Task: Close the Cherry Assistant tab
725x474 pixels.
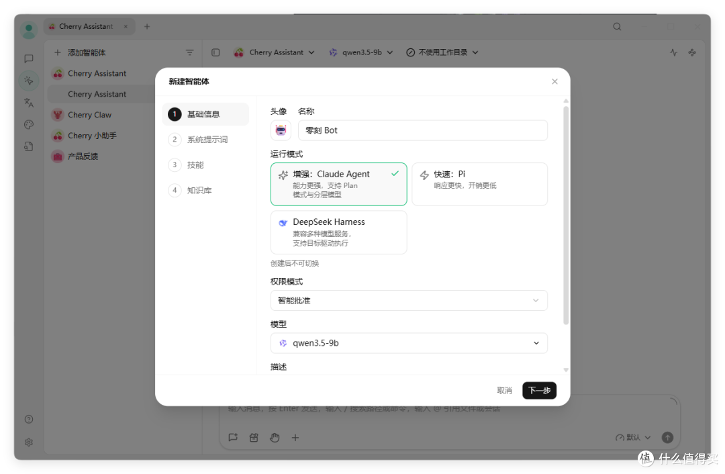Action: tap(126, 26)
